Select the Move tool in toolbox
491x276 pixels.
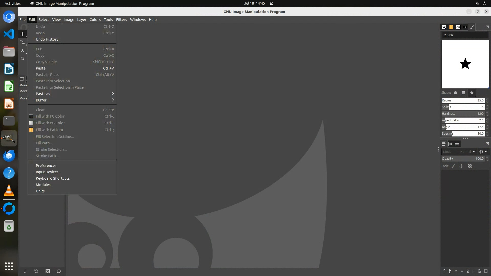point(23,34)
